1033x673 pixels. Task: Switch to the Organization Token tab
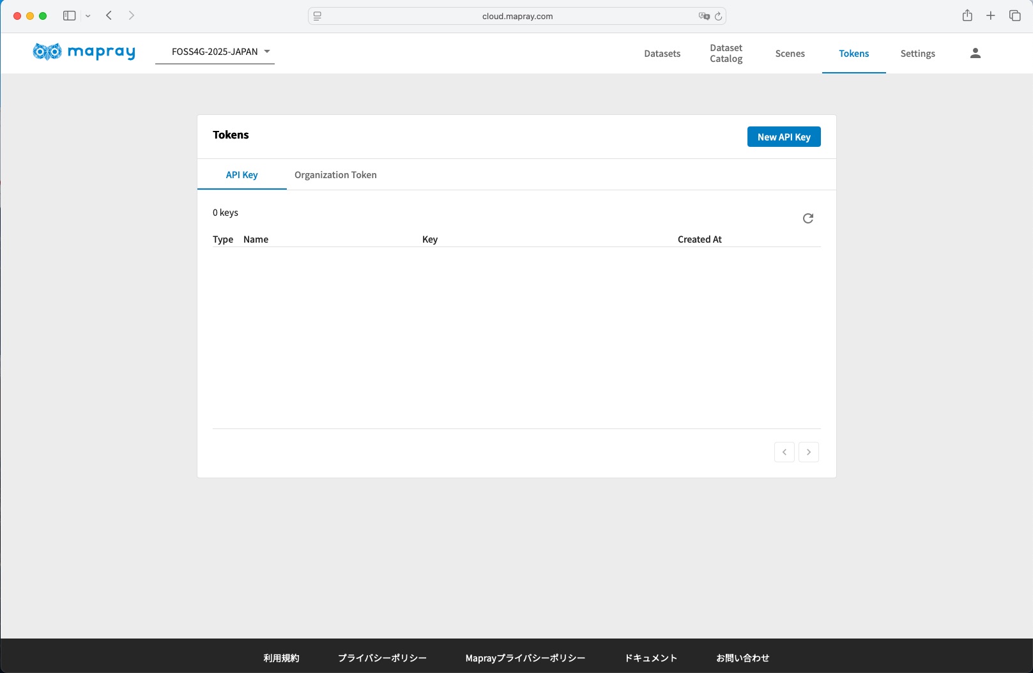pyautogui.click(x=335, y=175)
